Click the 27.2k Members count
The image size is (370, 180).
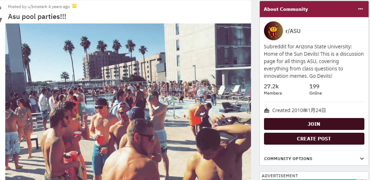(273, 89)
